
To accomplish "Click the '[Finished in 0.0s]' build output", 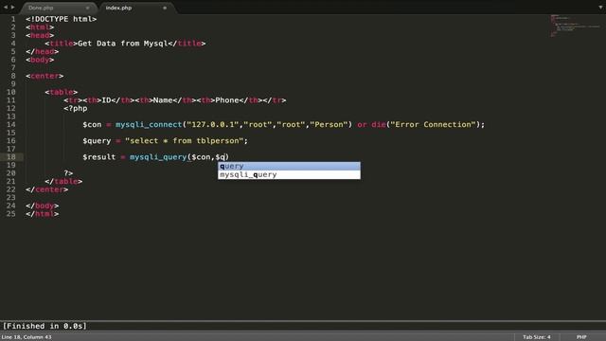I will pos(45,326).
